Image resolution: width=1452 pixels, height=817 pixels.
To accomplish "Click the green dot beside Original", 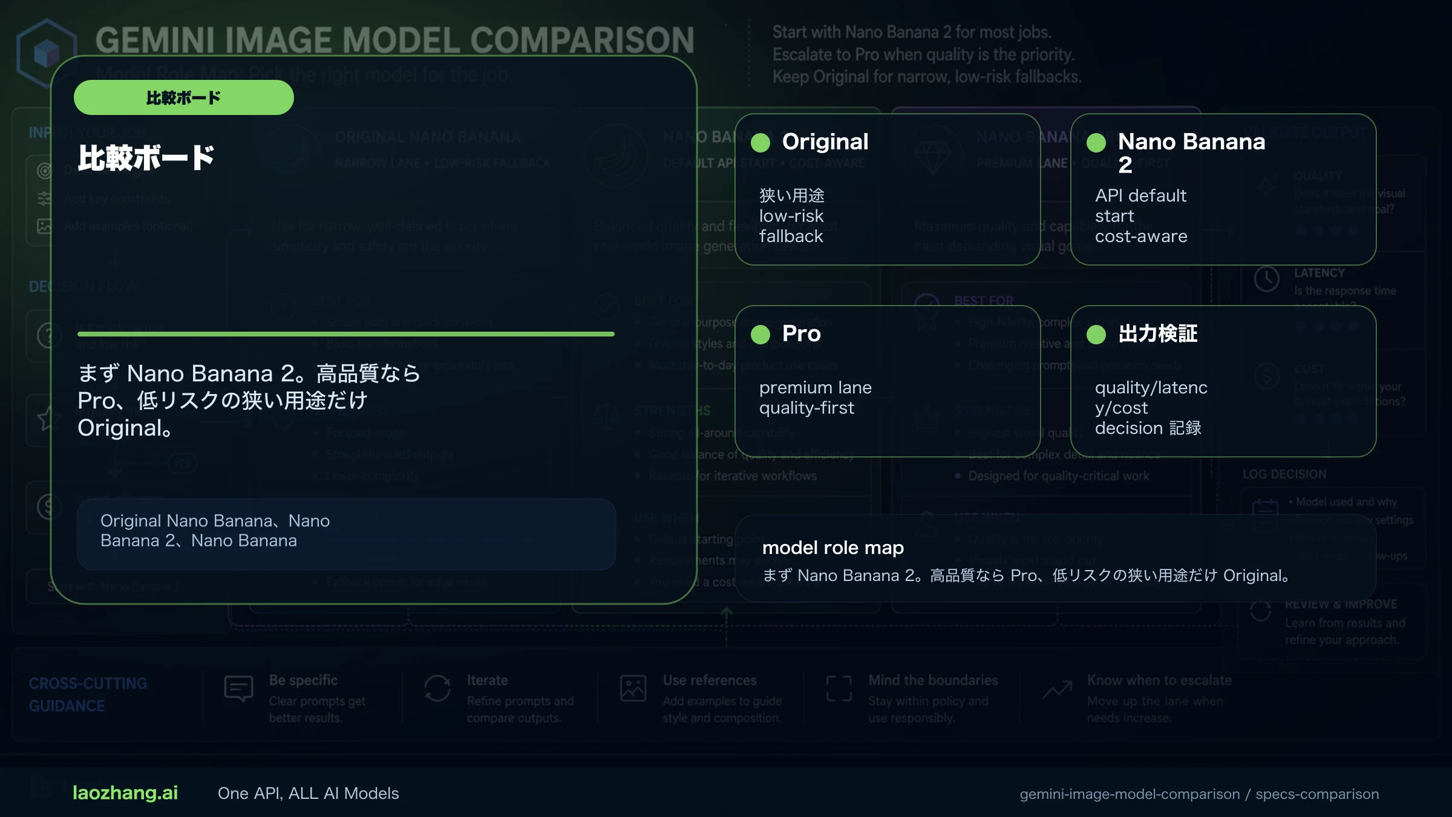I will coord(760,143).
